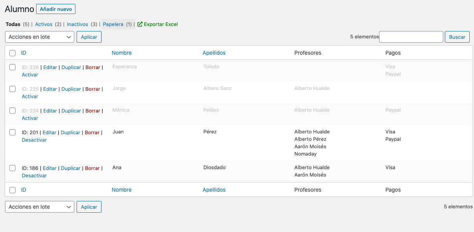Duplicate the student with ID 201
The height and width of the screenshot is (232, 474).
(71, 132)
